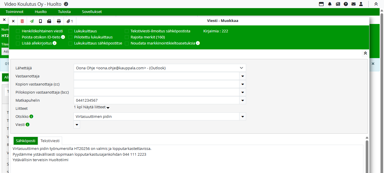Screen dimensions: 384x173
Task: Enable the Henkilökohtainen viesti checkbox
Action: point(18,31)
